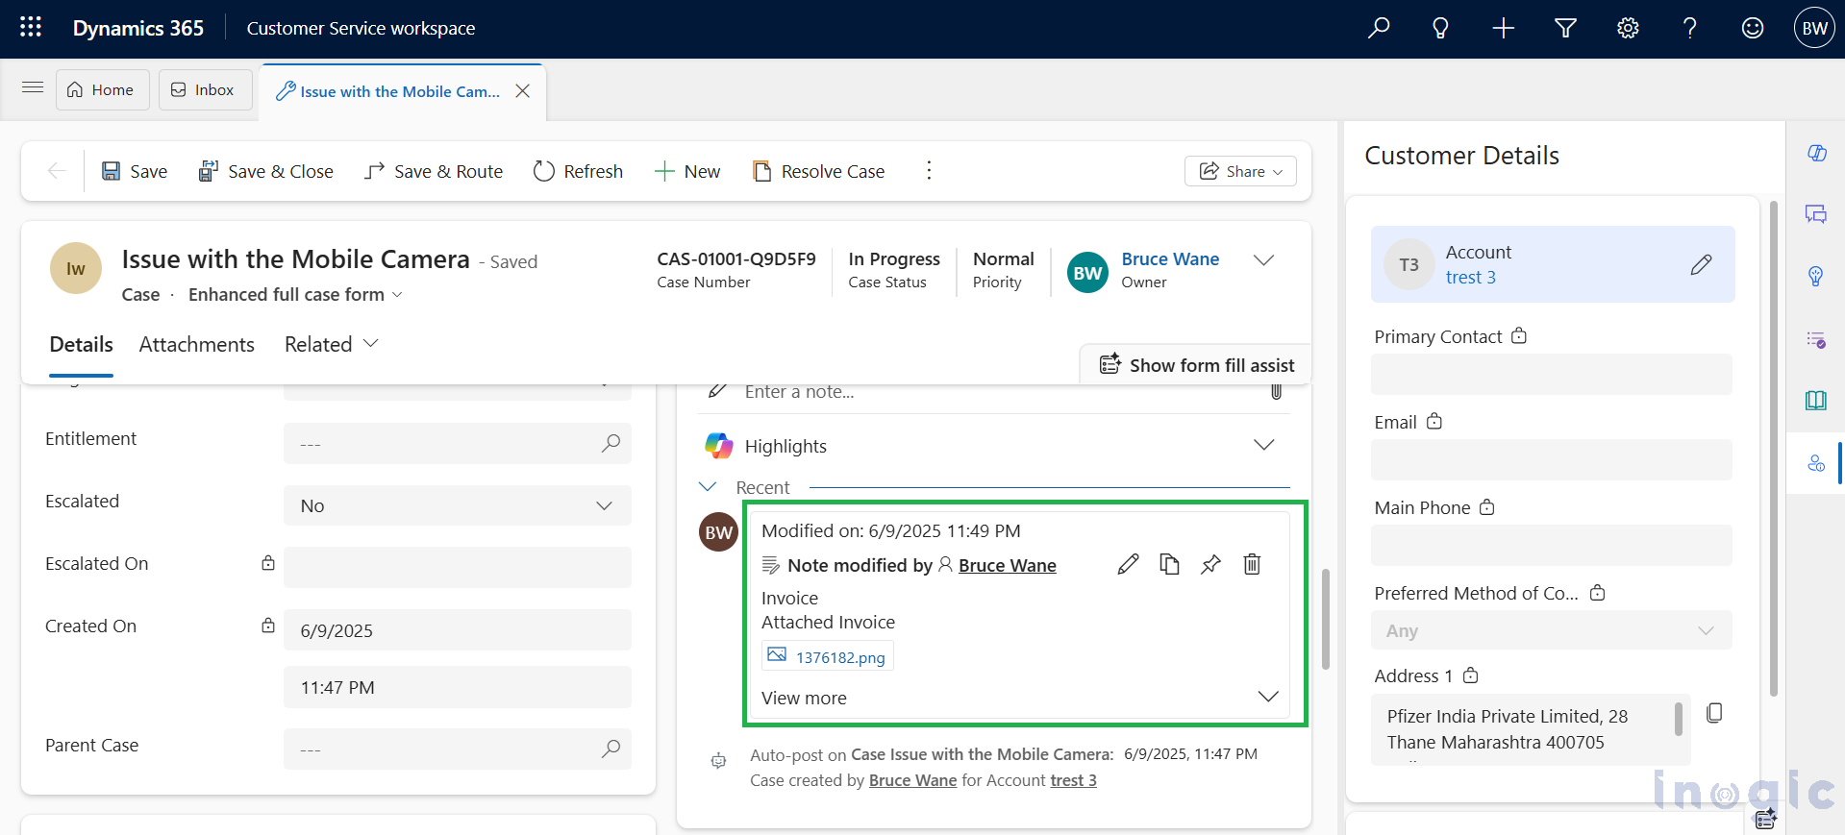Click the form fill assist icon at bottom right
Viewport: 1845px width, 835px height.
coord(1765,819)
